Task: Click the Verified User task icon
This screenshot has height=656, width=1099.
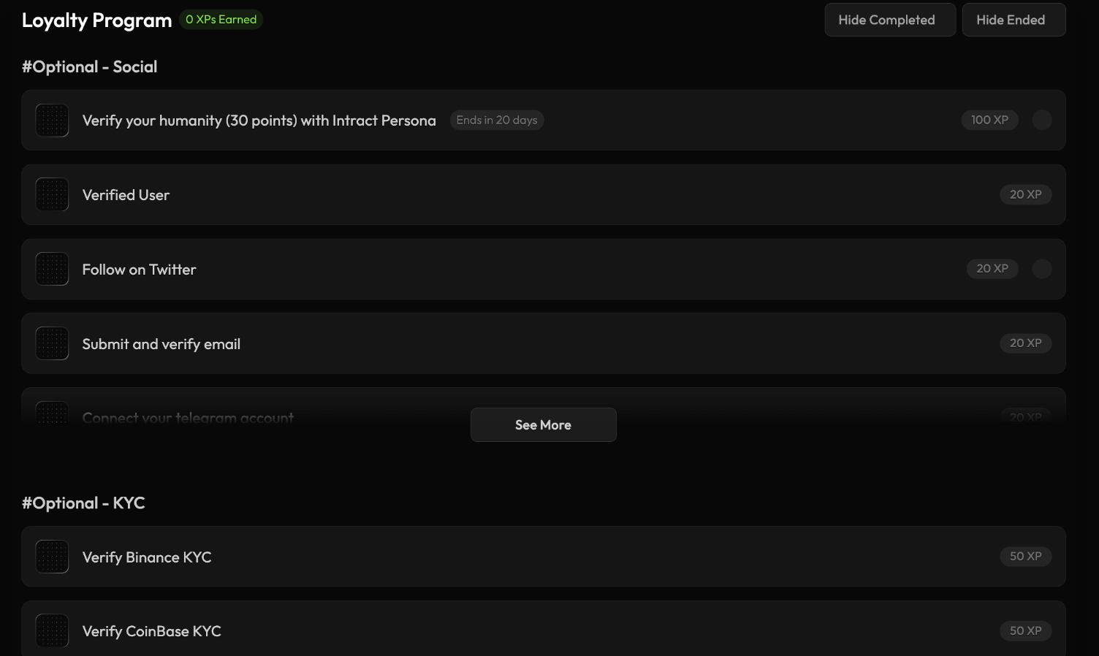Action: point(52,195)
